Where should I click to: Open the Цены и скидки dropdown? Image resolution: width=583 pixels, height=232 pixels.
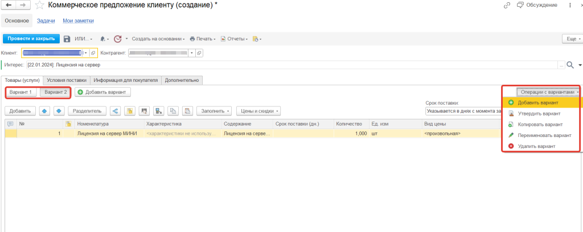coord(258,111)
